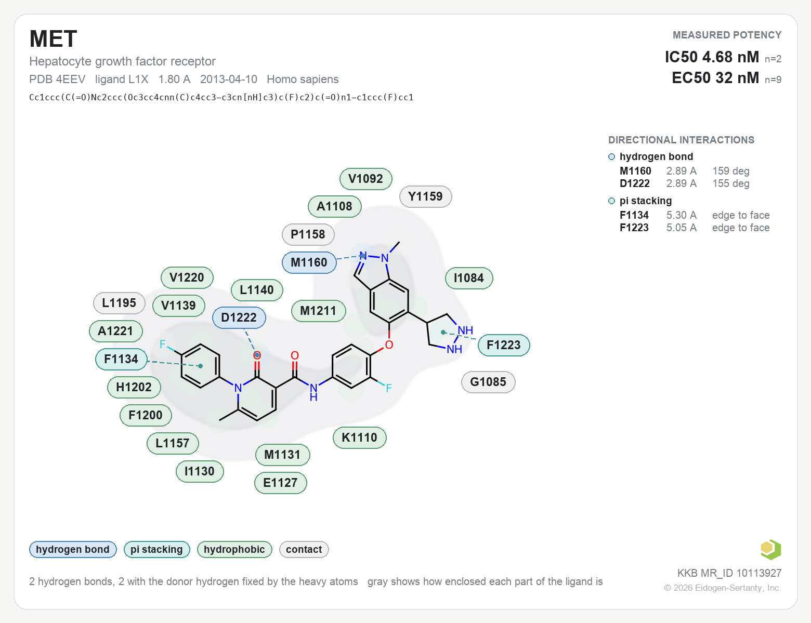The height and width of the screenshot is (623, 811).
Task: Click F1134 row in the pi stacking table
Action: [695, 215]
